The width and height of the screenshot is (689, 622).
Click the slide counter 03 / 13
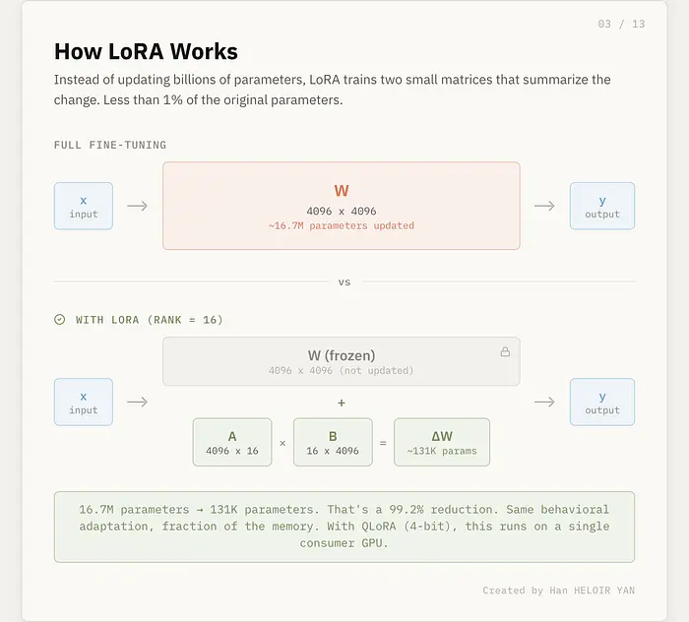tap(621, 24)
